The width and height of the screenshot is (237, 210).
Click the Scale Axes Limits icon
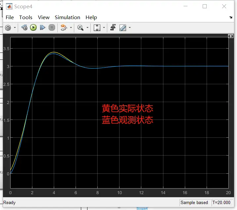[x=97, y=28]
